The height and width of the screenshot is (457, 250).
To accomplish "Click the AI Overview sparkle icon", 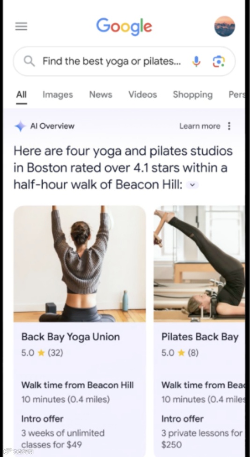I will [x=21, y=126].
